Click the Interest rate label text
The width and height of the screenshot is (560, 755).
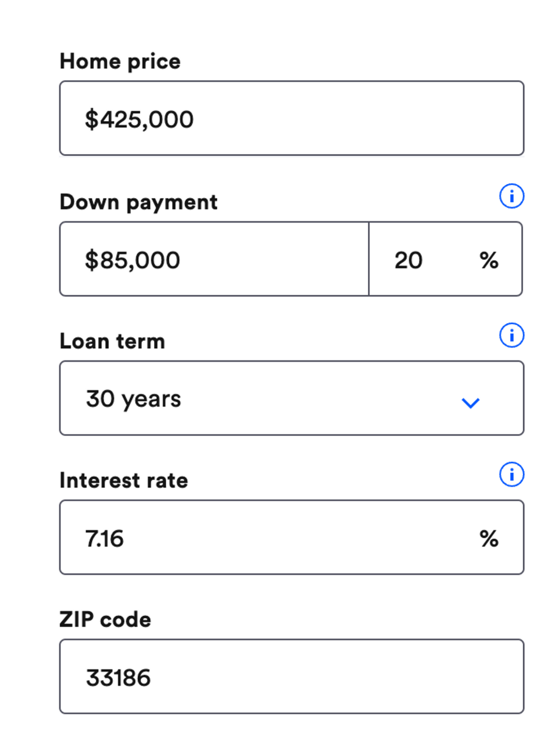pos(124,480)
